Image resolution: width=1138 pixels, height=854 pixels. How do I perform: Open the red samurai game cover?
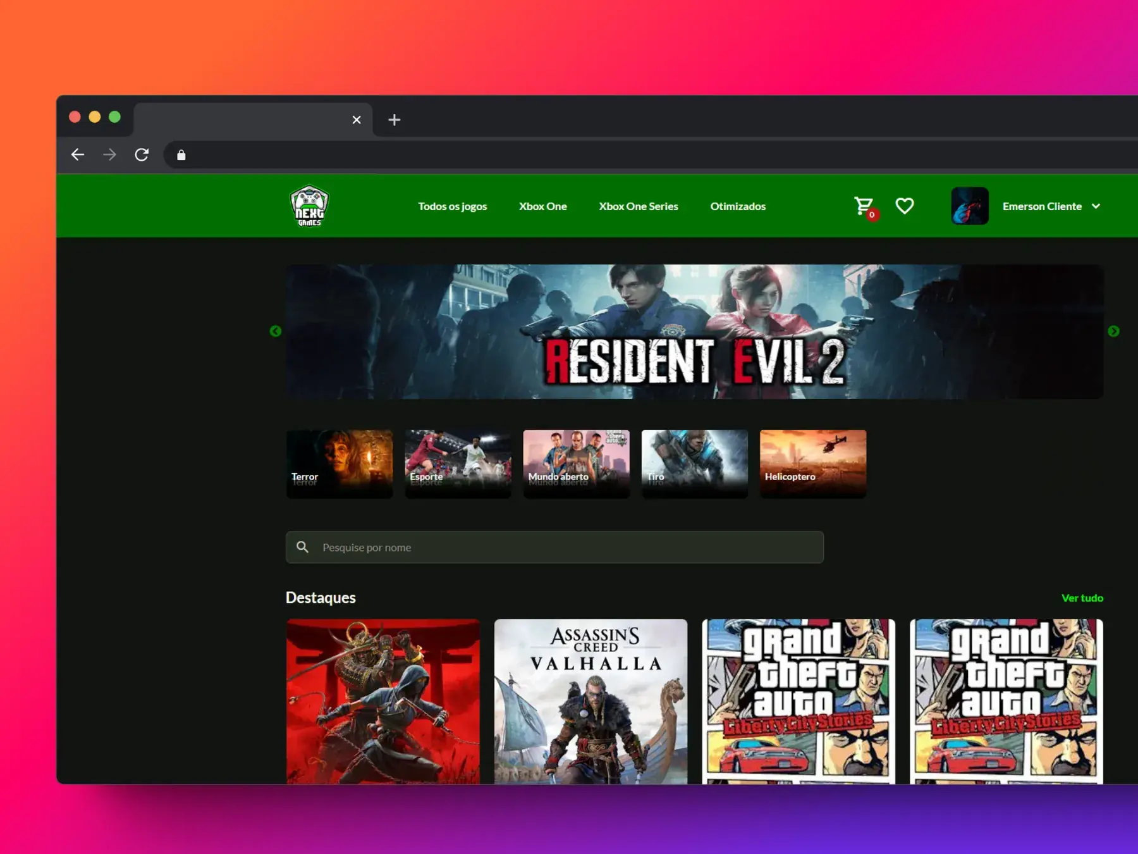click(x=382, y=701)
